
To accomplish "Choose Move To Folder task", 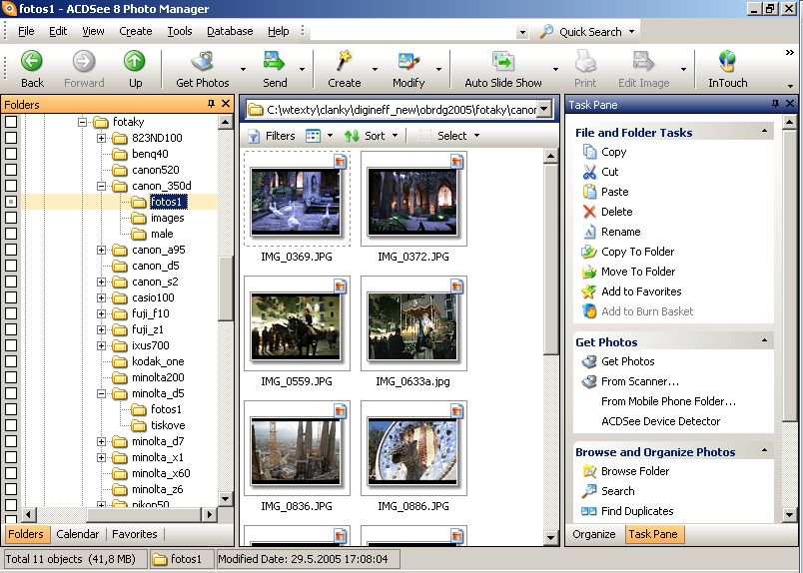I will [x=638, y=272].
